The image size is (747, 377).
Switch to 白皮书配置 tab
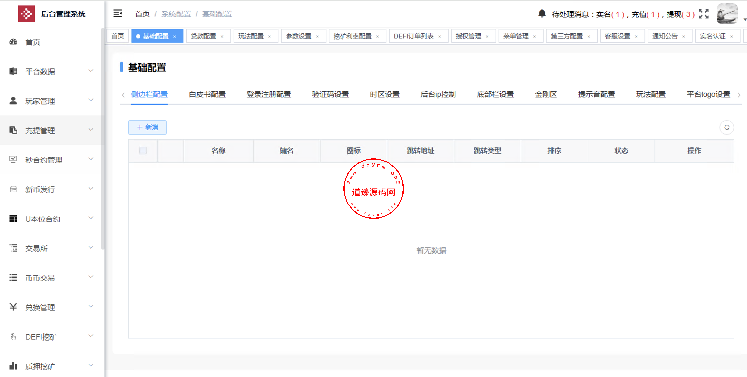pos(207,95)
